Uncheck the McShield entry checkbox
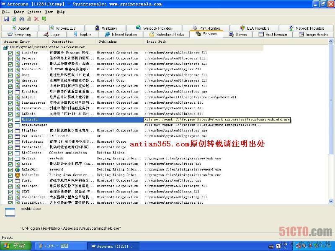 pos(10,120)
